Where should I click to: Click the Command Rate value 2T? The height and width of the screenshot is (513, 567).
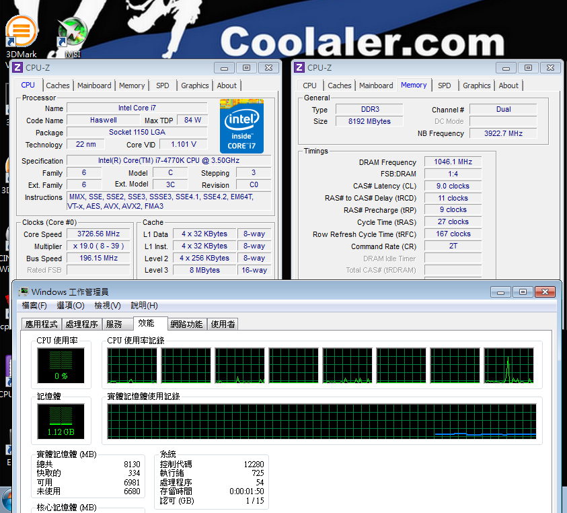pos(453,246)
